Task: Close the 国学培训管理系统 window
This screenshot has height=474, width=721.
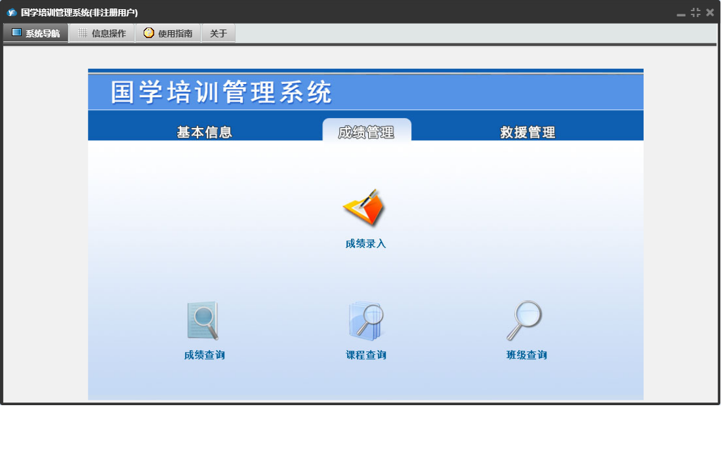Action: [x=710, y=12]
